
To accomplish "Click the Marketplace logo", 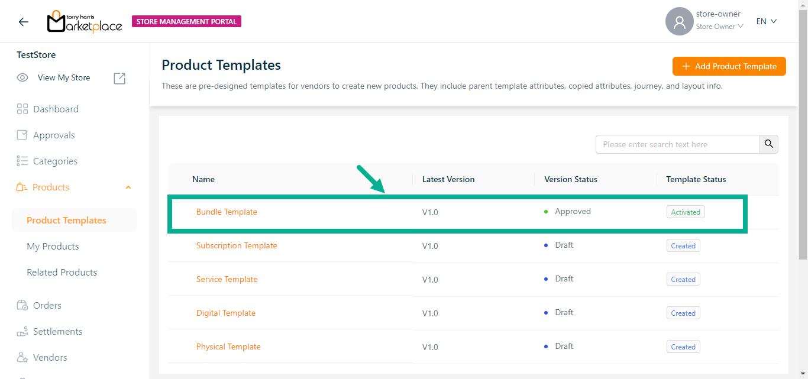I will (x=85, y=22).
